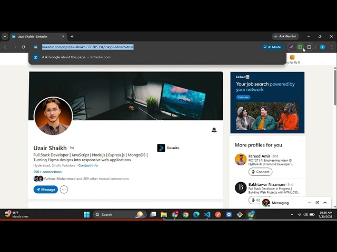The height and width of the screenshot is (252, 337).
Task: Reload the page with the refresh icon
Action: point(23,47)
